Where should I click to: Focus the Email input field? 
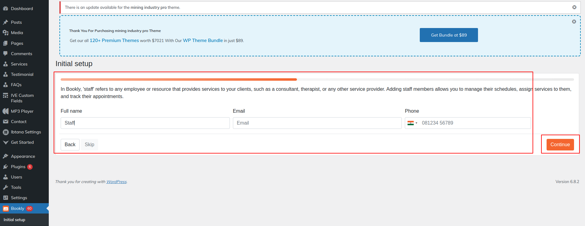pos(317,123)
